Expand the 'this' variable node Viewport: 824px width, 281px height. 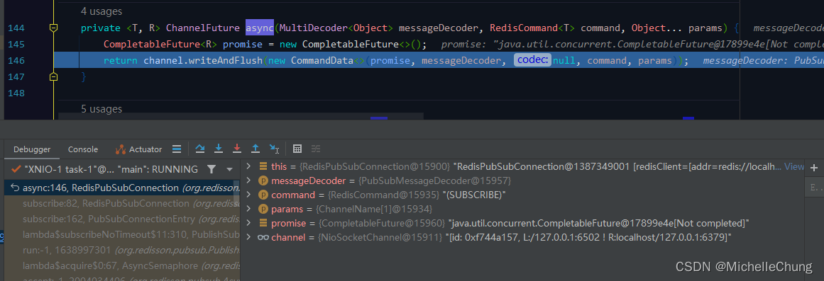(x=249, y=167)
